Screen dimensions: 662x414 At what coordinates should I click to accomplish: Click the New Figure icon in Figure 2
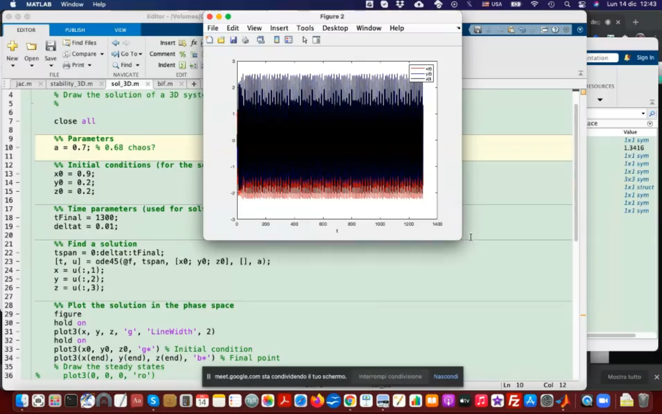[x=209, y=40]
